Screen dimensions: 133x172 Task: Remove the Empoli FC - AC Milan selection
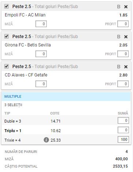pyautogui.click(x=126, y=7)
